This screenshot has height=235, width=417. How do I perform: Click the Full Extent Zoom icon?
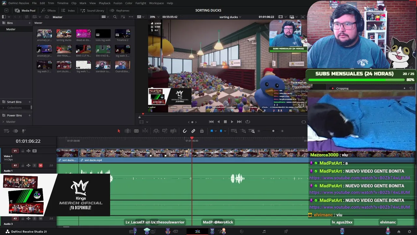point(234,131)
